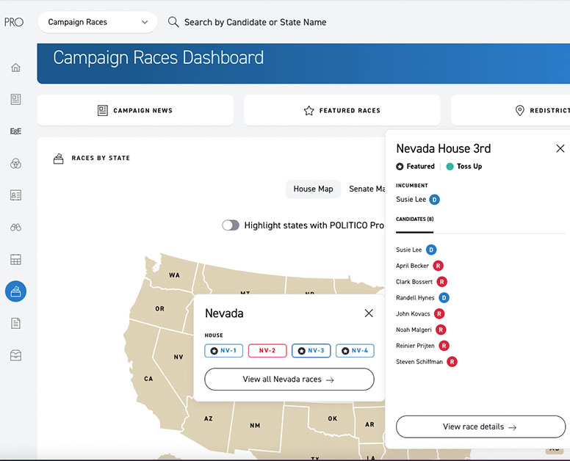Viewport: 570px width, 461px height.
Task: Click the D badge next to Randell Hynes
Action: point(444,298)
